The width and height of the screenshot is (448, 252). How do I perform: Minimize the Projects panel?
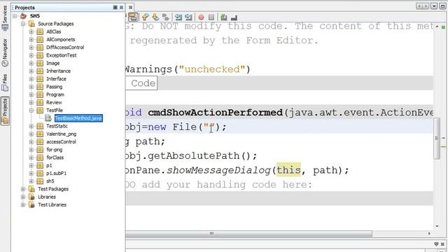pos(115,8)
